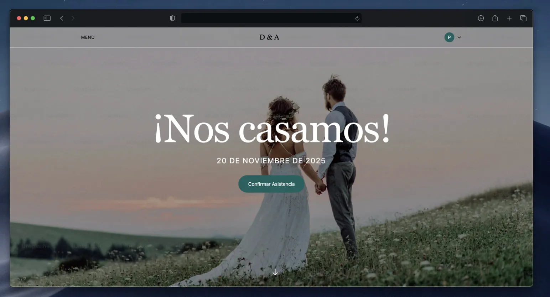Click the Share icon in the toolbar
Viewport: 550px width, 297px height.
495,18
